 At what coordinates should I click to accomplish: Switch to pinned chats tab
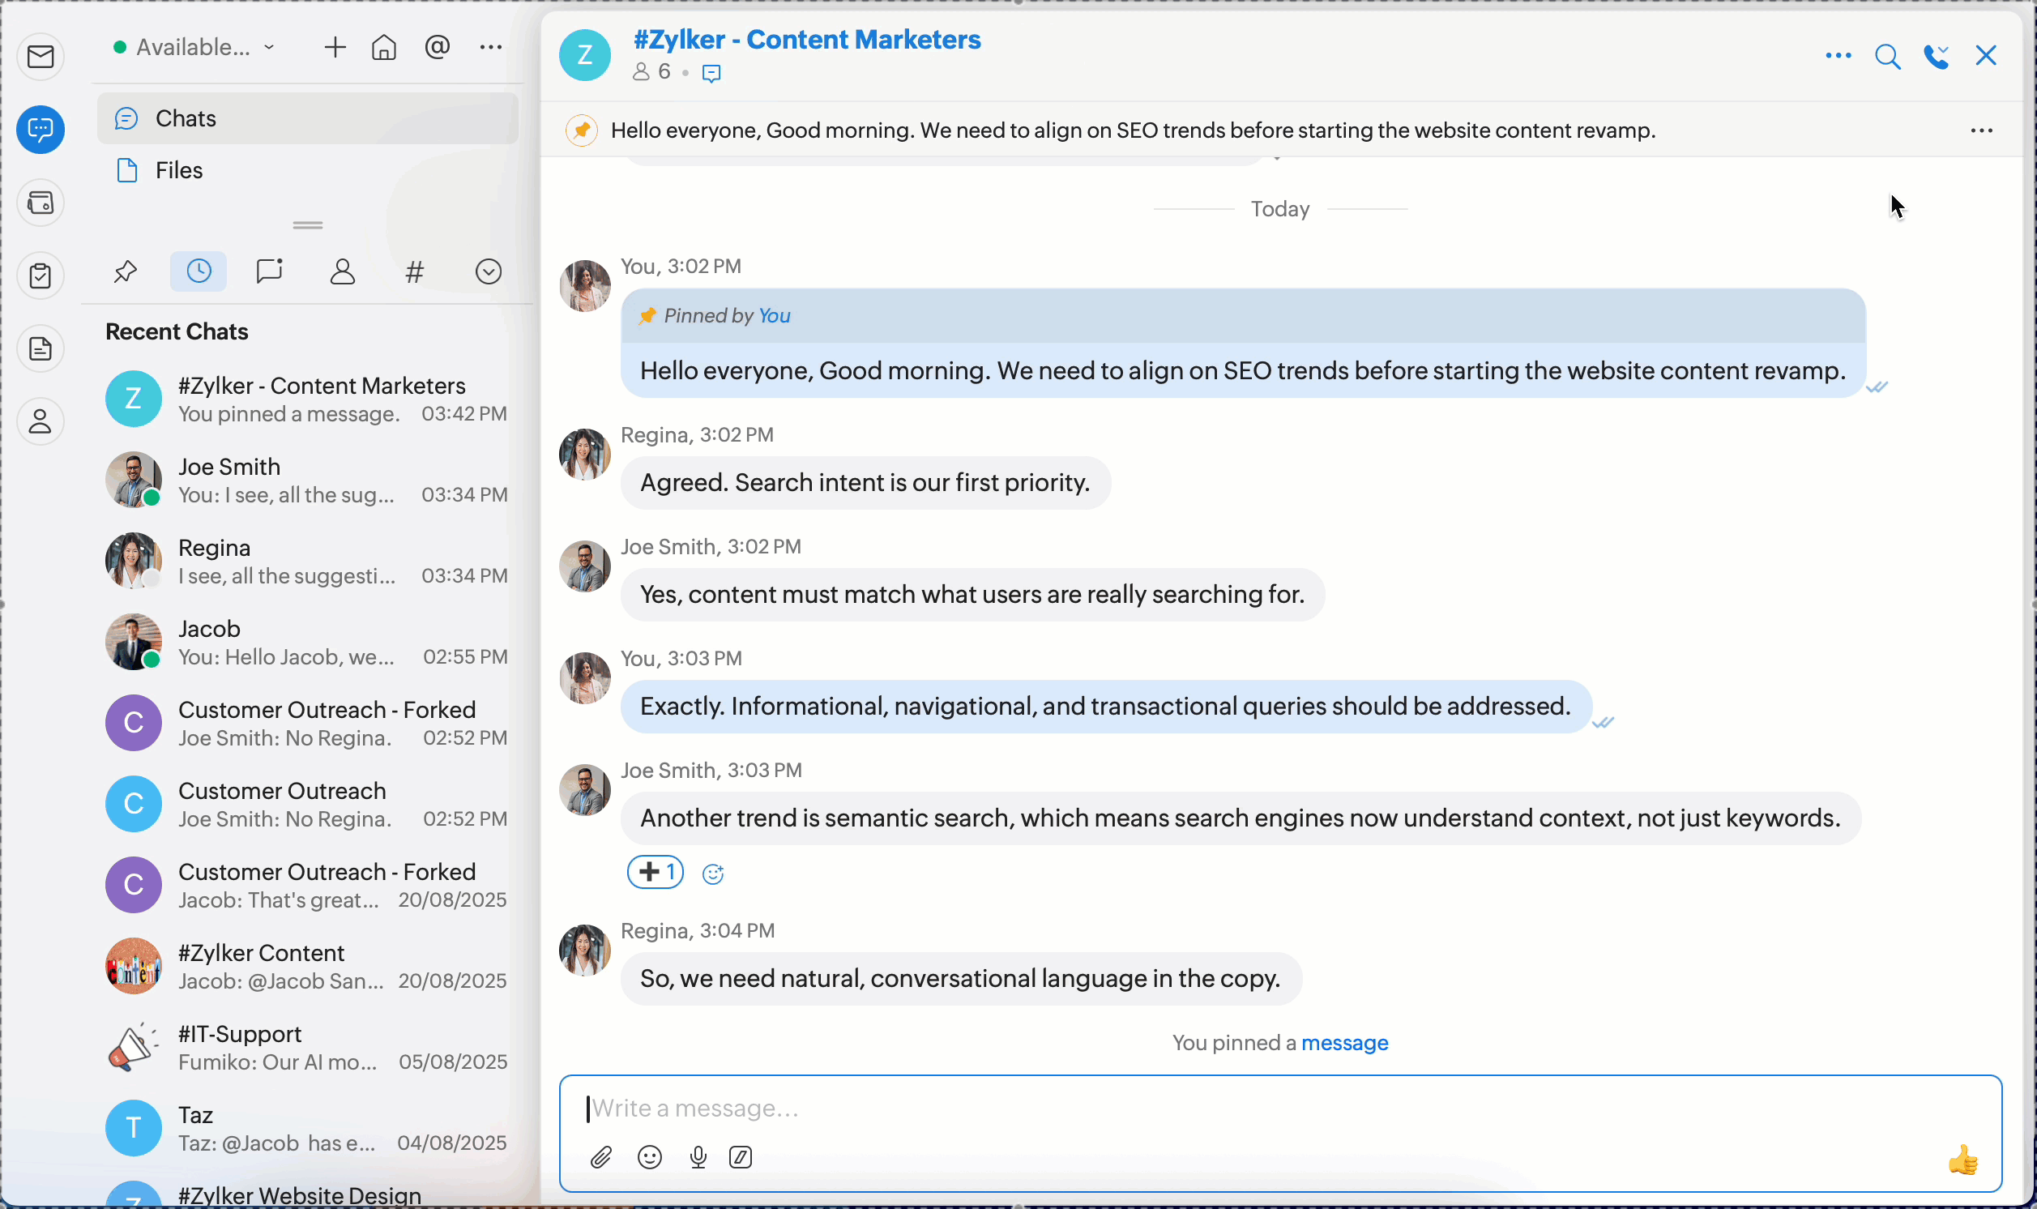(125, 271)
